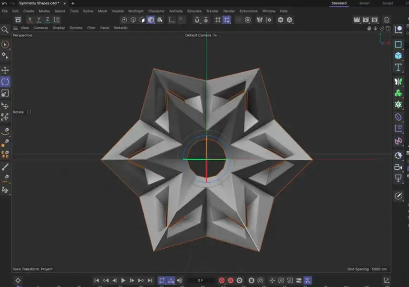Image resolution: width=409 pixels, height=287 pixels.
Task: Select the Text tool from the right sidebar
Action: pyautogui.click(x=398, y=67)
